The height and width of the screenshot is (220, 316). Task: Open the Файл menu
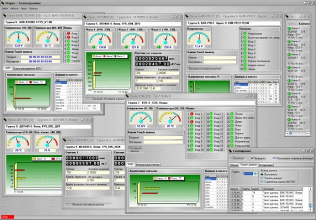point(5,9)
